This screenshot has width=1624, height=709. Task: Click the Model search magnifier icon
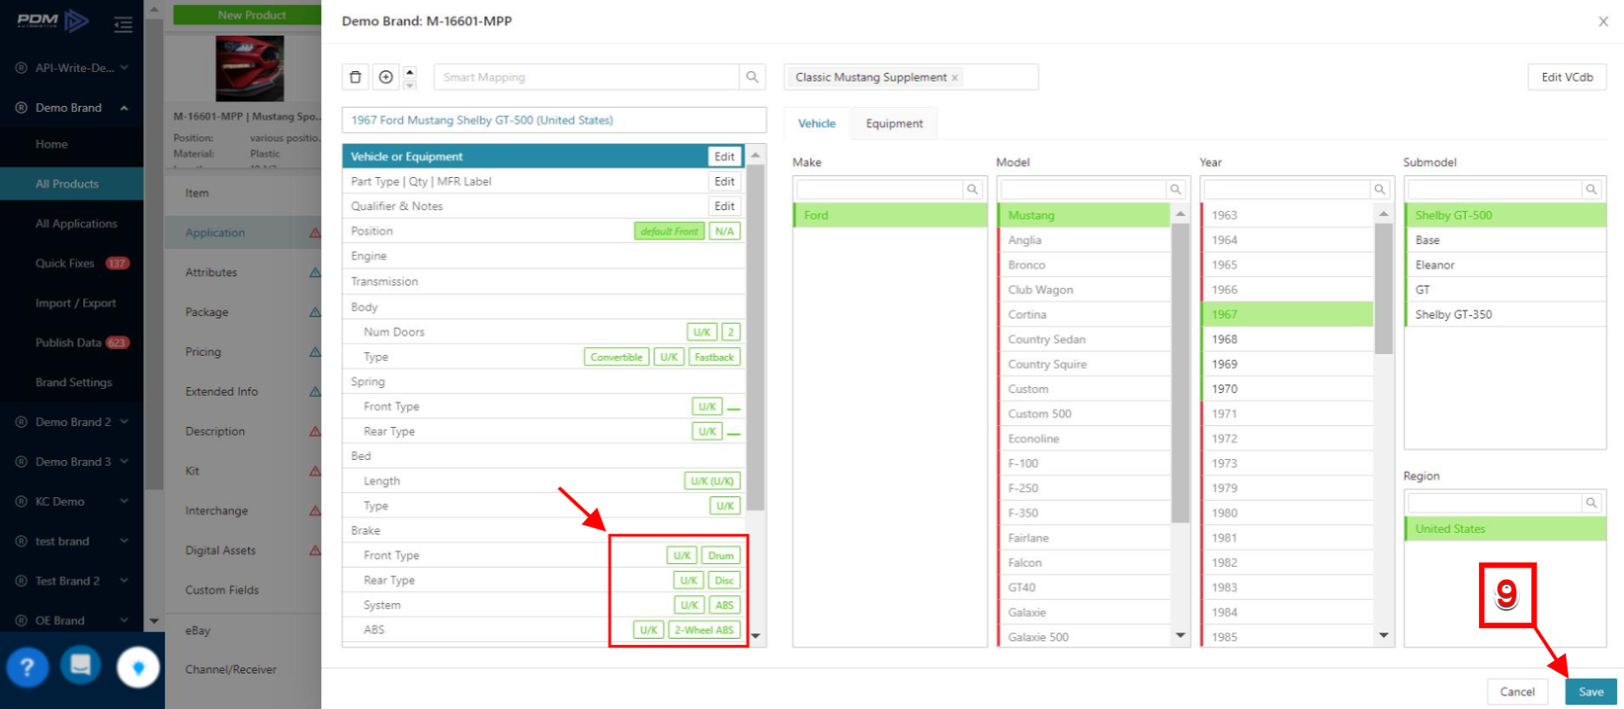pos(1176,189)
